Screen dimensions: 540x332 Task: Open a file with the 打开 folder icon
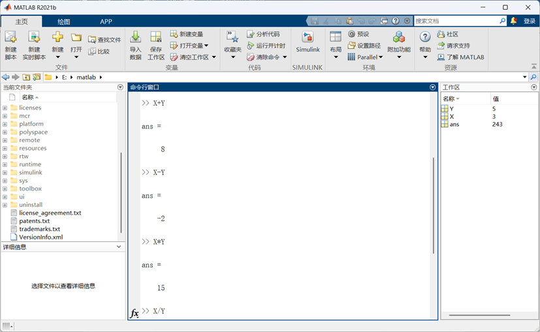(76, 37)
